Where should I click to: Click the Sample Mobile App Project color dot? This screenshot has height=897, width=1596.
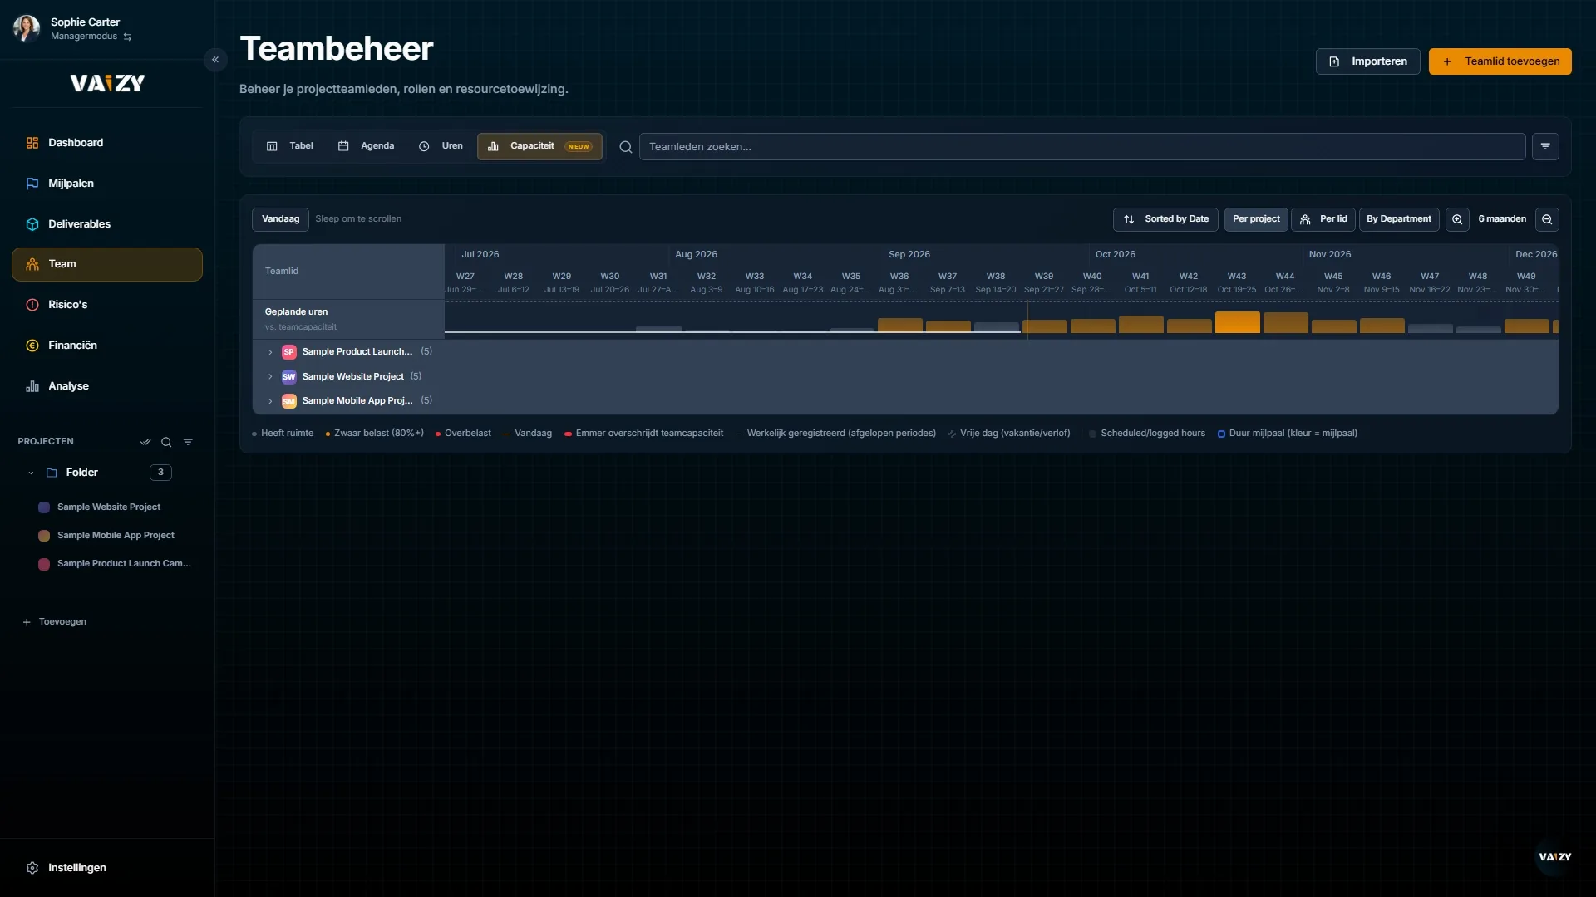pyautogui.click(x=44, y=536)
